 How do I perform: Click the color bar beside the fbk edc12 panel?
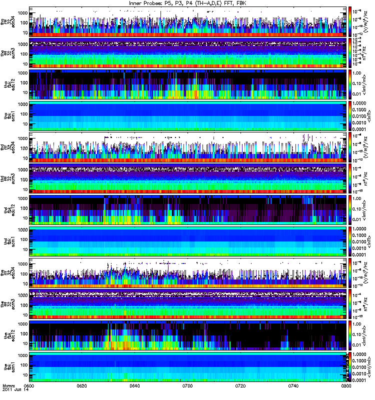(x=350, y=335)
